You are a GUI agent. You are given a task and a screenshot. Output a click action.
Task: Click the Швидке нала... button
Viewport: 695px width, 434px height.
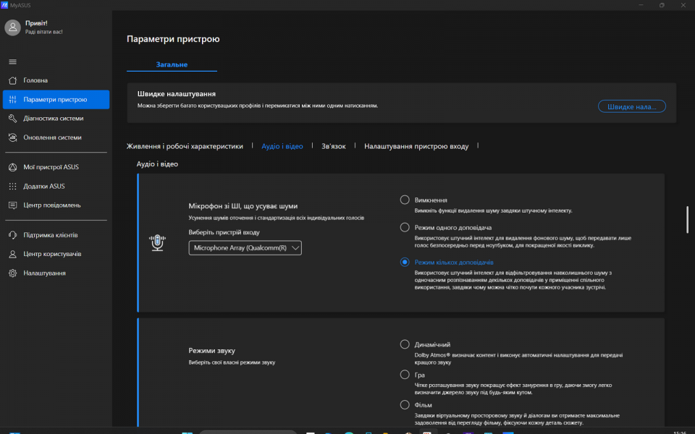point(631,106)
